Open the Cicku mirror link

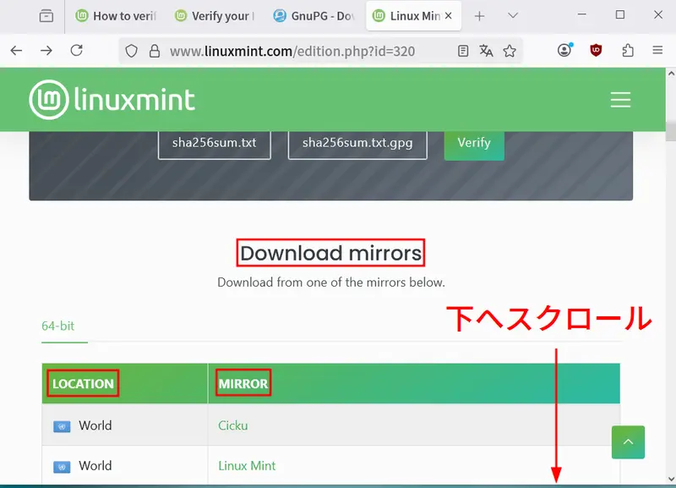(233, 425)
